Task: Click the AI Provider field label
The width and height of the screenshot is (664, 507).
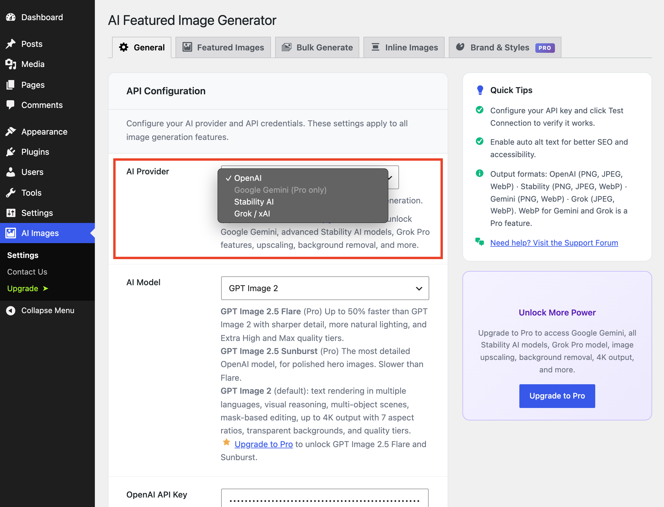Action: 148,171
